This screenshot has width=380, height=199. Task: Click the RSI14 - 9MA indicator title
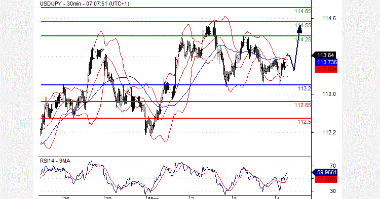point(55,161)
